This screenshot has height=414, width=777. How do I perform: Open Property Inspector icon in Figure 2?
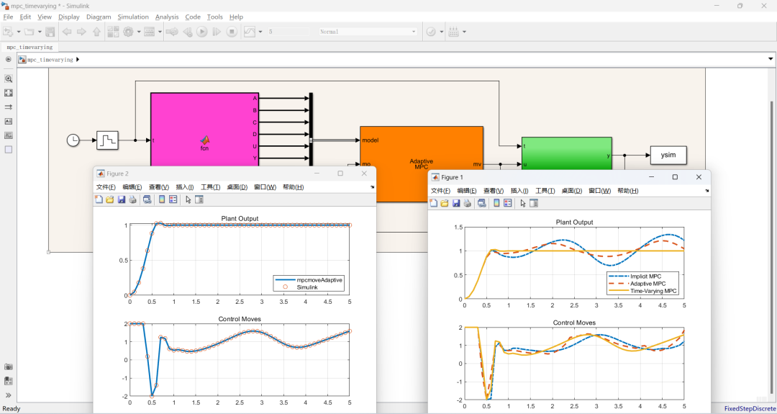(x=199, y=199)
